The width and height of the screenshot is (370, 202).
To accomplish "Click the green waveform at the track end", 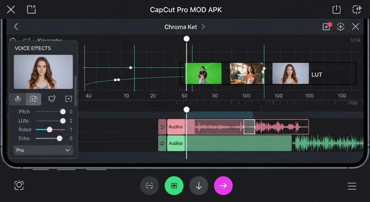I will [x=327, y=143].
